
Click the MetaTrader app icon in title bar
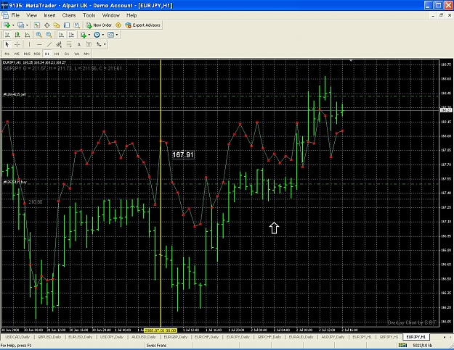[x=4, y=6]
